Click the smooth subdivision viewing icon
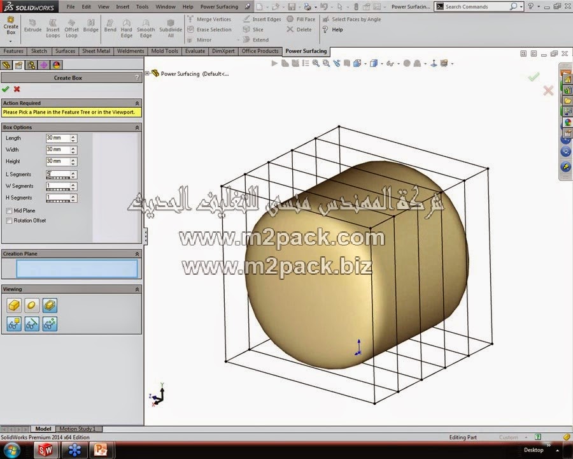Image resolution: width=573 pixels, height=459 pixels. click(31, 305)
